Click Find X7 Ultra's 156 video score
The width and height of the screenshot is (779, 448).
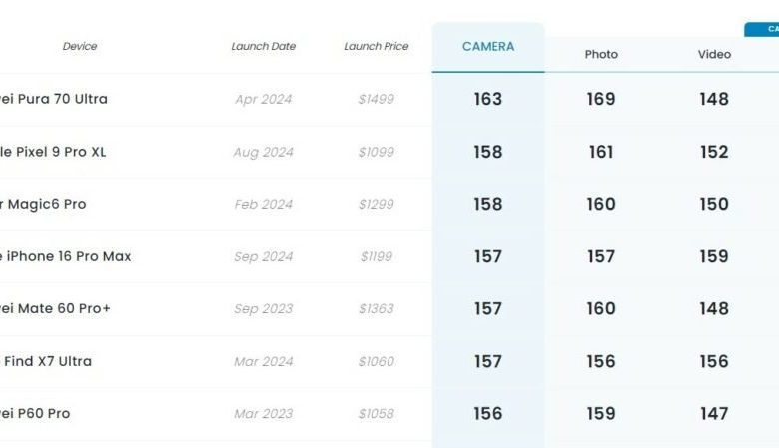[x=714, y=361]
